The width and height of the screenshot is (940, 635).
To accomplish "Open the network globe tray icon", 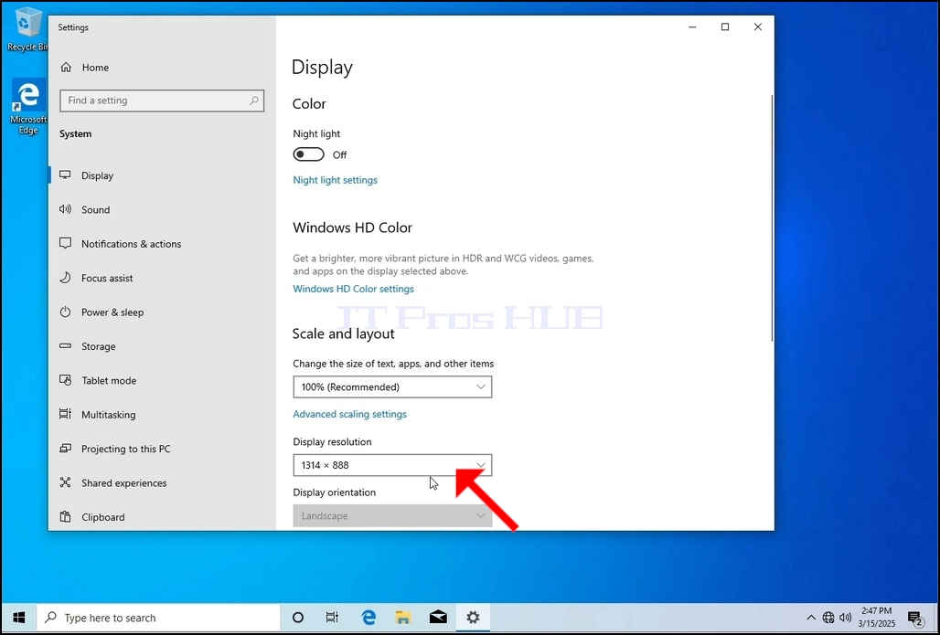I will (x=828, y=618).
